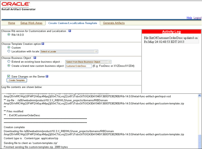202x149 pixels.
Task: Select Create Custom/Localization Template tab
Action: 73,23
